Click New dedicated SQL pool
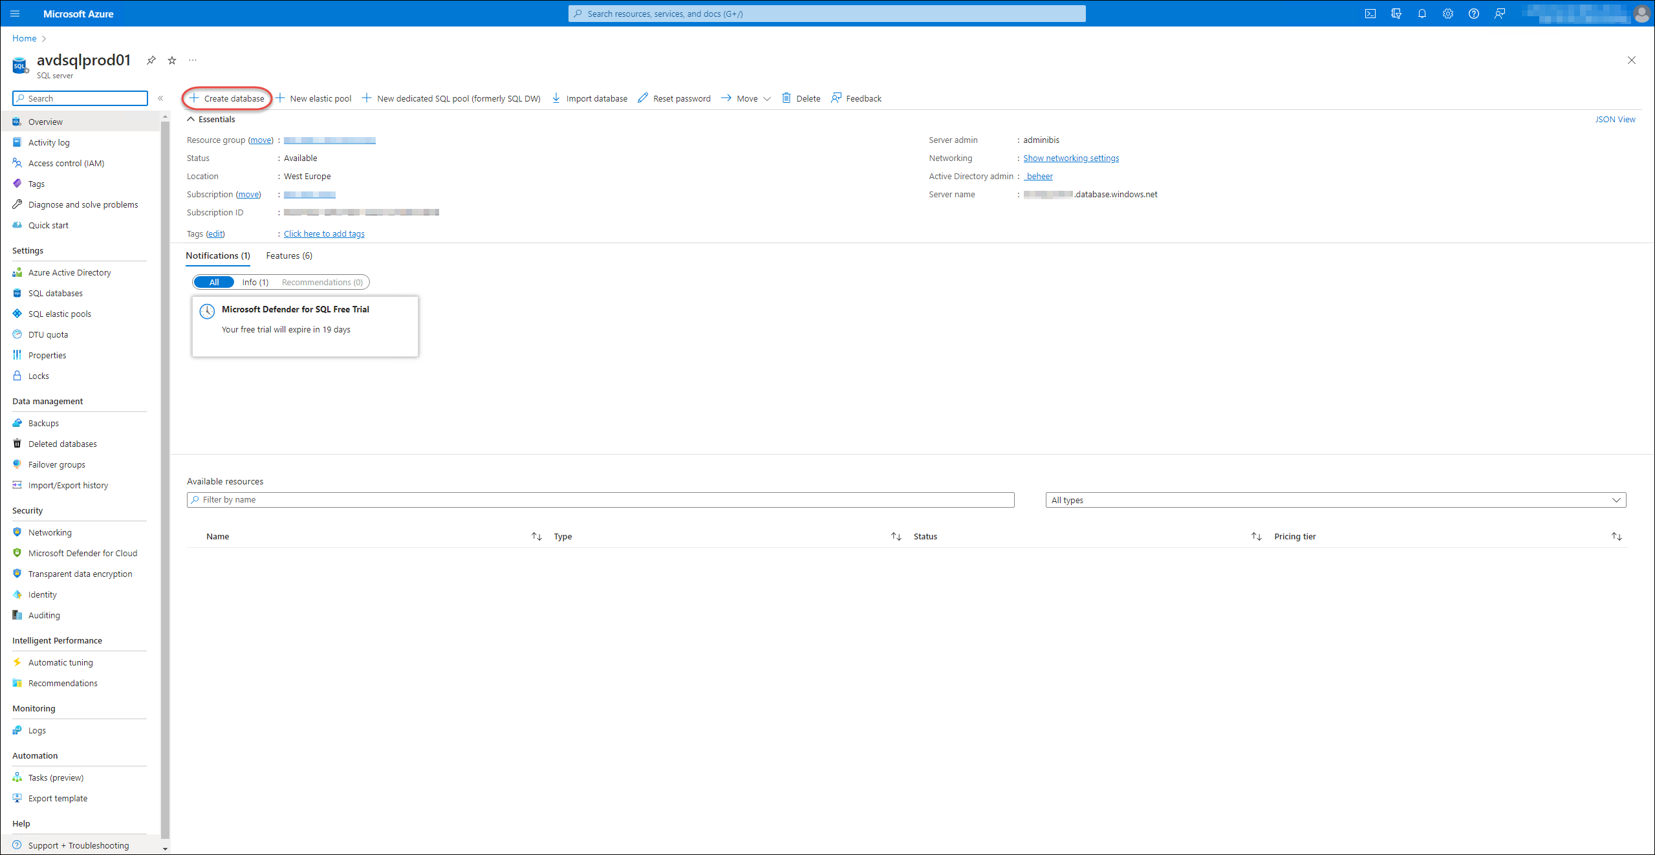 click(x=451, y=98)
